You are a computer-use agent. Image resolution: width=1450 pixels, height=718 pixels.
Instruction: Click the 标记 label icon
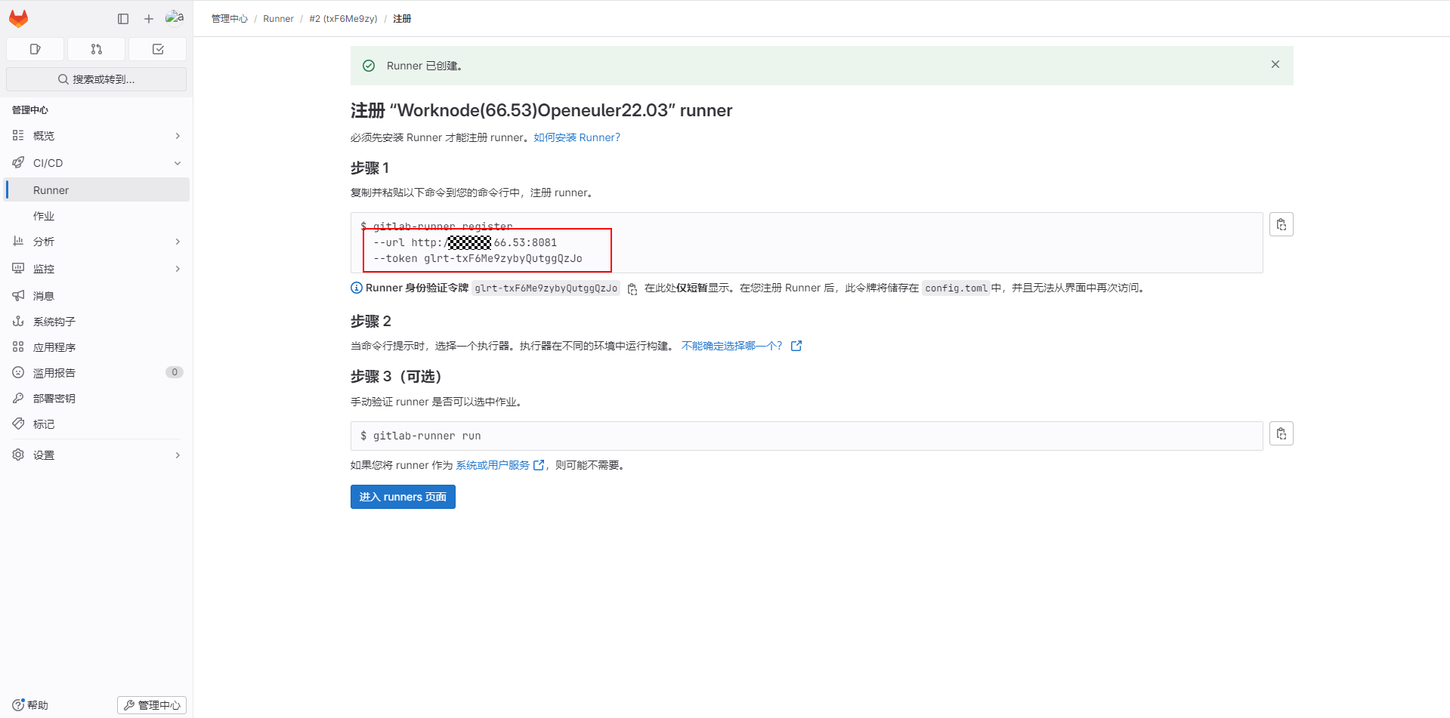tap(18, 424)
